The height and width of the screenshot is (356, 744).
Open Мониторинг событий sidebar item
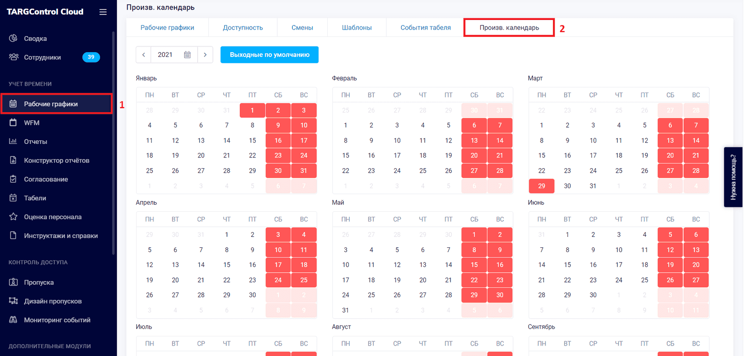click(57, 320)
